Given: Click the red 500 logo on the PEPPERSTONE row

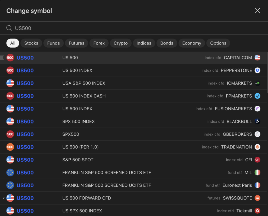Looking at the screenshot, I should [10, 70].
